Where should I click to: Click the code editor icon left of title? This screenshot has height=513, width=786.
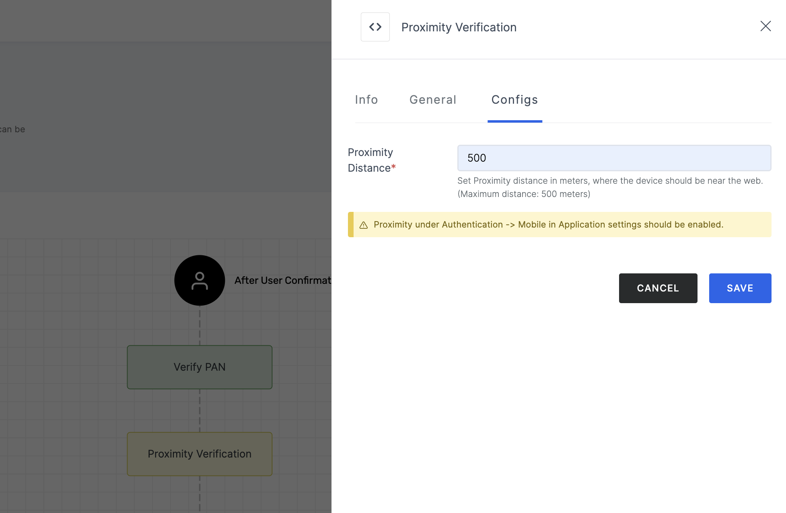[x=375, y=27]
